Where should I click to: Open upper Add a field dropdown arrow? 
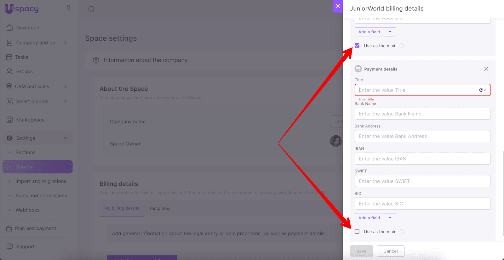coord(390,32)
